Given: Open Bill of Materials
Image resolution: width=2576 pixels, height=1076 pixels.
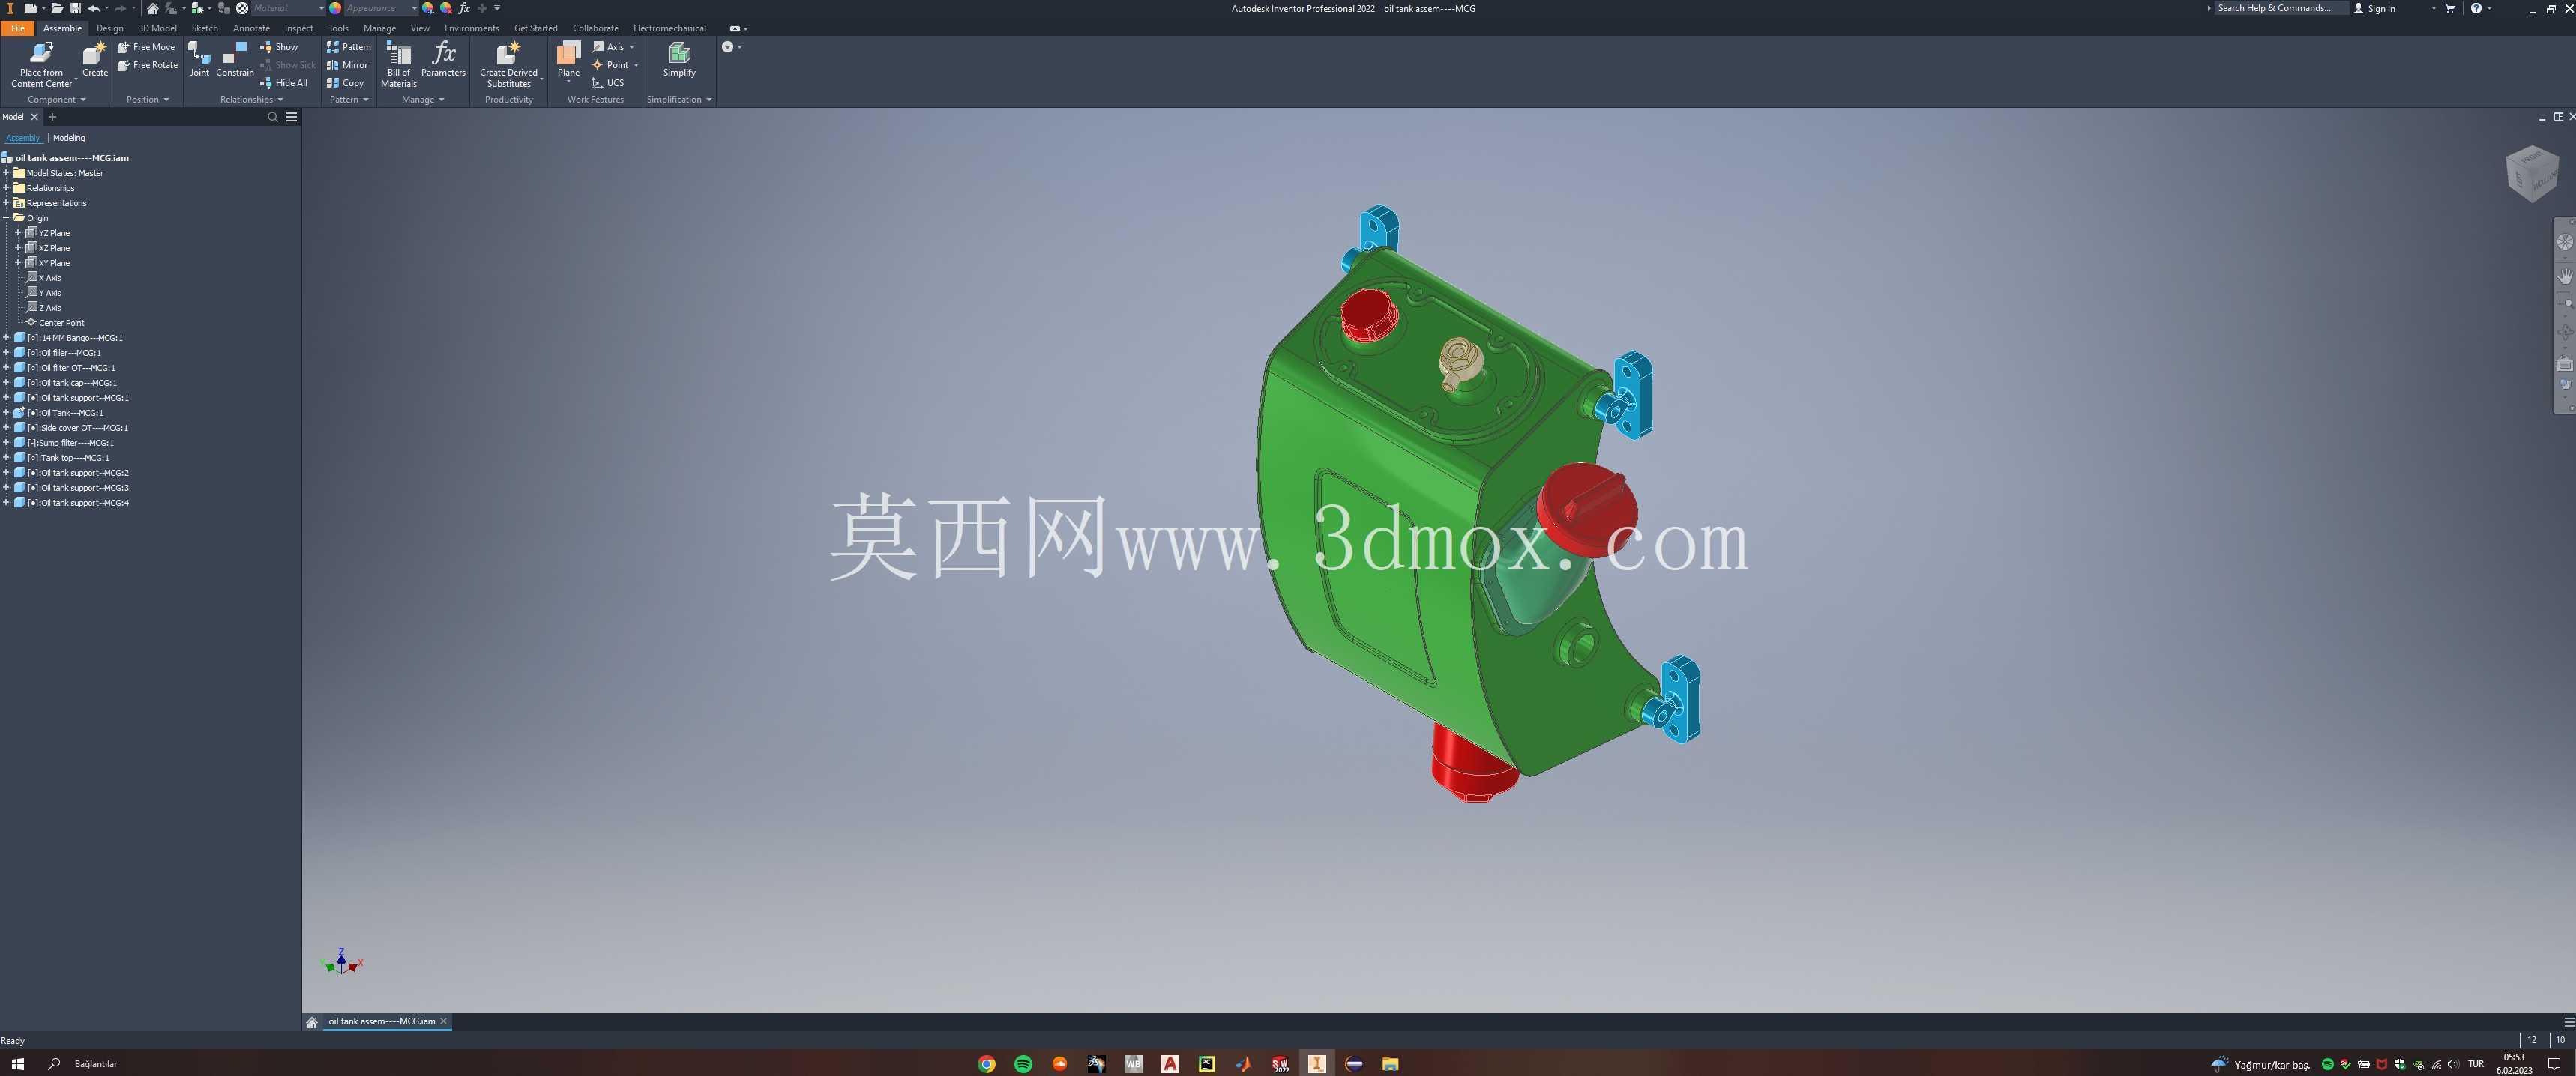Looking at the screenshot, I should 398,64.
